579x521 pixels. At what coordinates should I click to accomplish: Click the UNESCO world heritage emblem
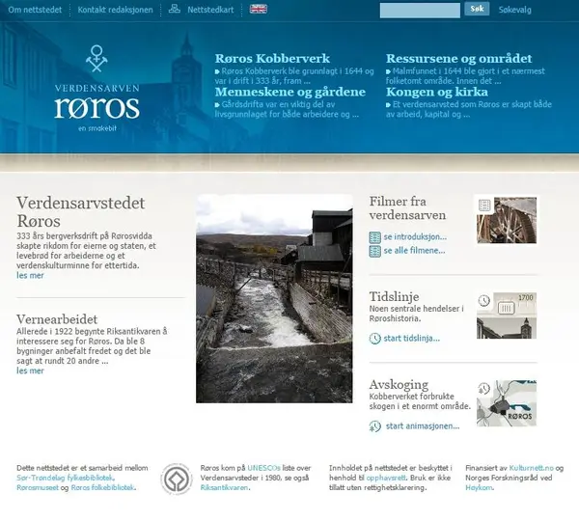click(176, 480)
